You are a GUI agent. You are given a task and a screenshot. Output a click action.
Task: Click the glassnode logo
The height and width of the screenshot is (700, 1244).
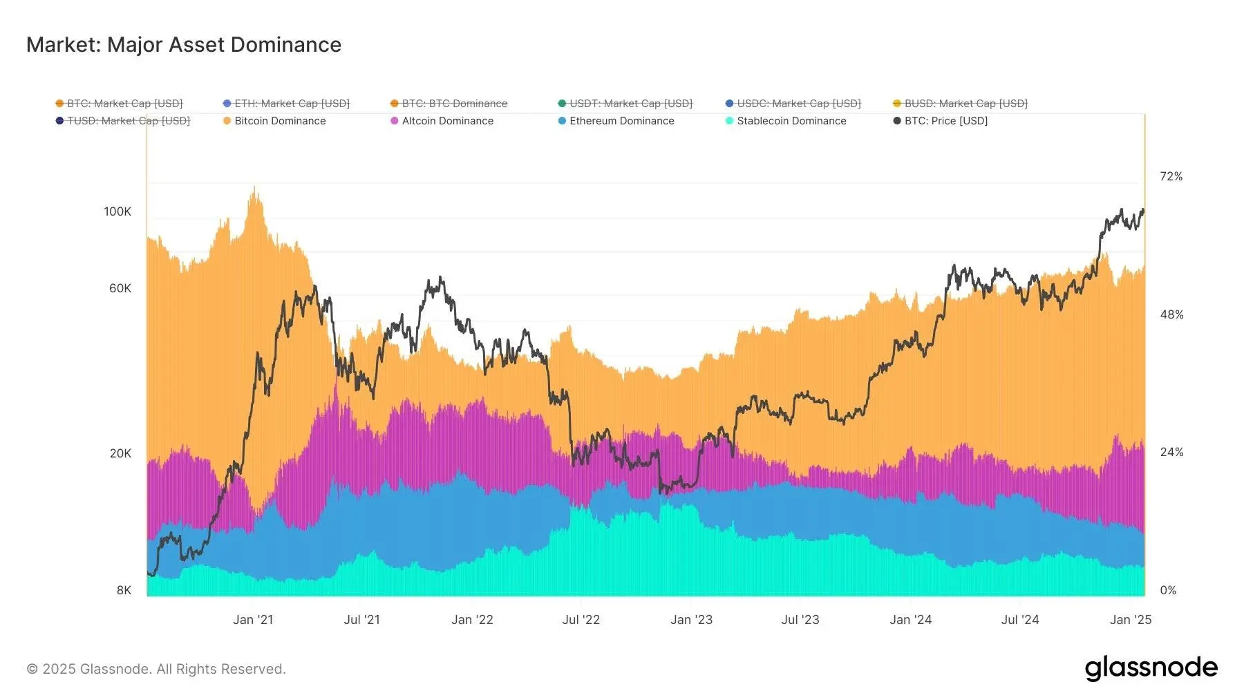click(x=1151, y=668)
